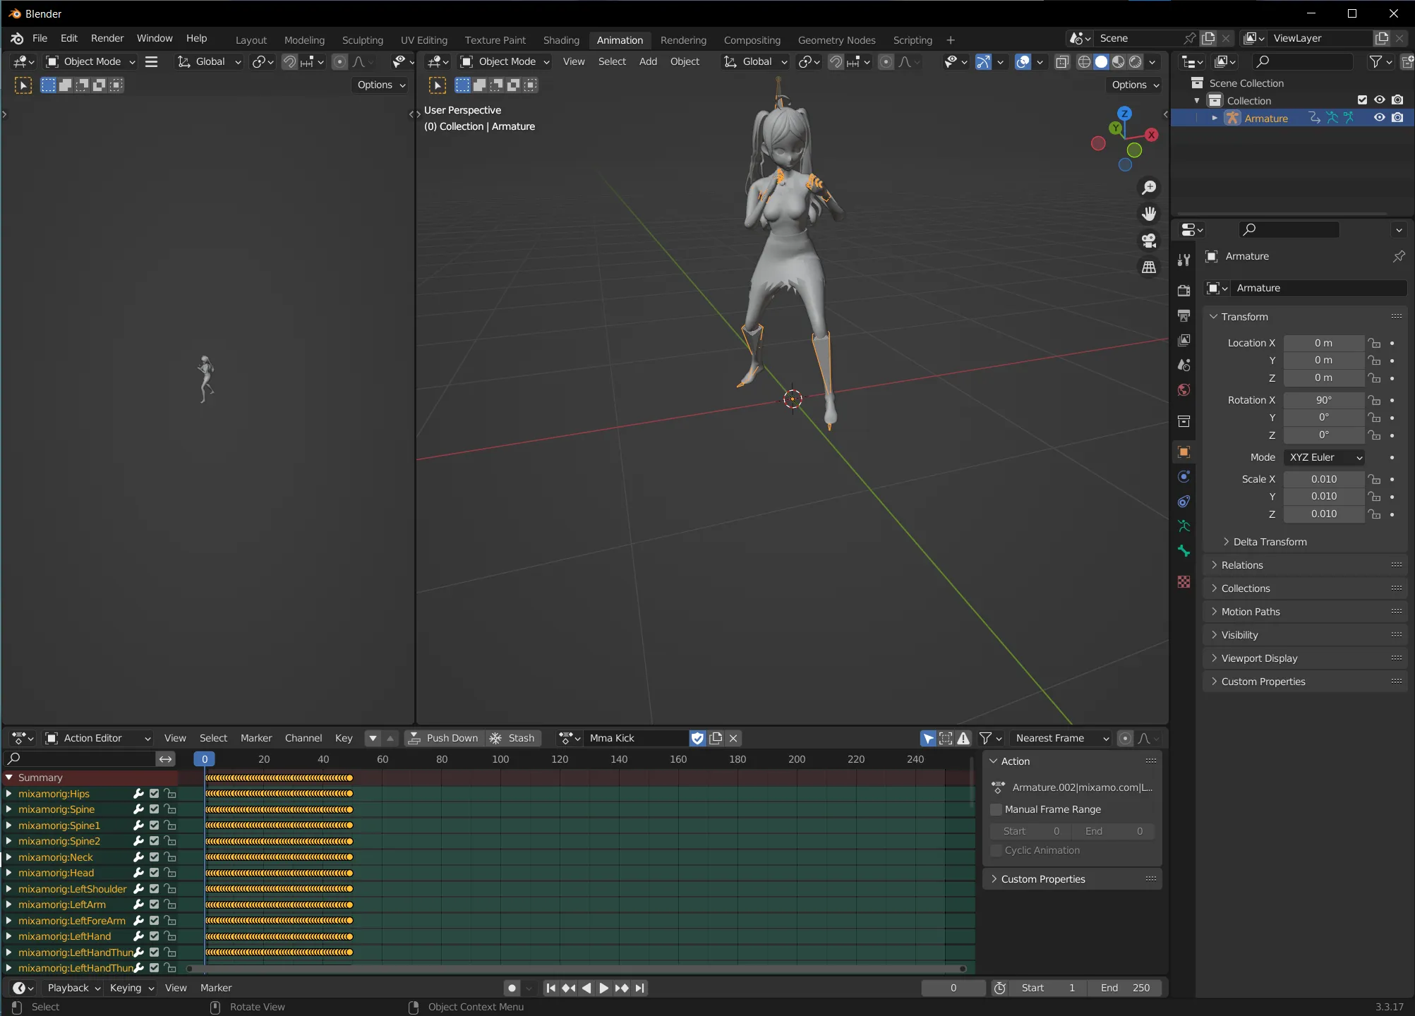Image resolution: width=1415 pixels, height=1016 pixels.
Task: Expand the mixamorig:Spine channel
Action: tap(8, 809)
